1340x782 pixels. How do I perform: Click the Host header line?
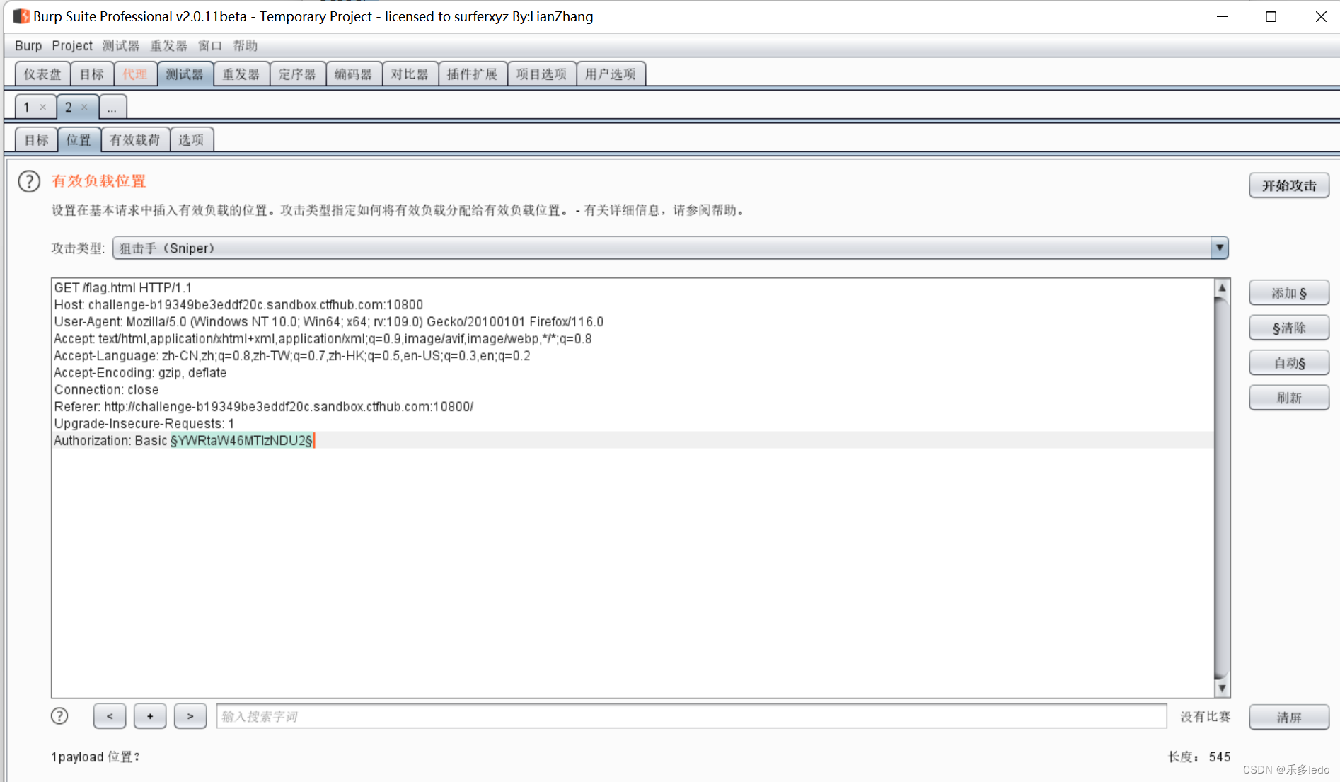(x=238, y=304)
